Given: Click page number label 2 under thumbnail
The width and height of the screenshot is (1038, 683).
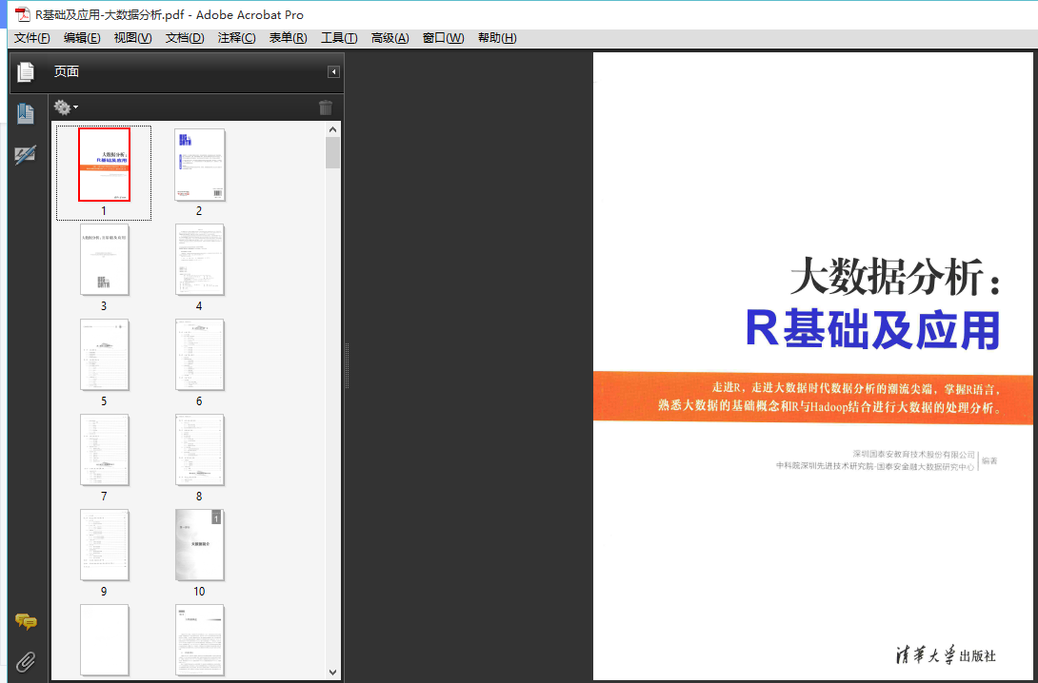Looking at the screenshot, I should click(199, 211).
